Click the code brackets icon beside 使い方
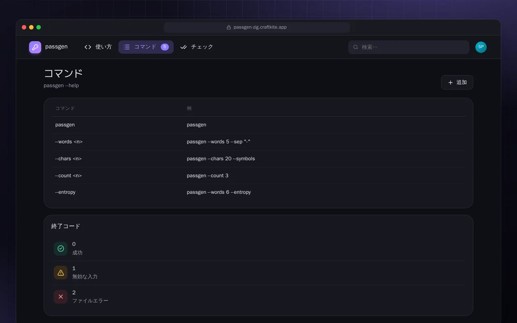 pyautogui.click(x=88, y=47)
